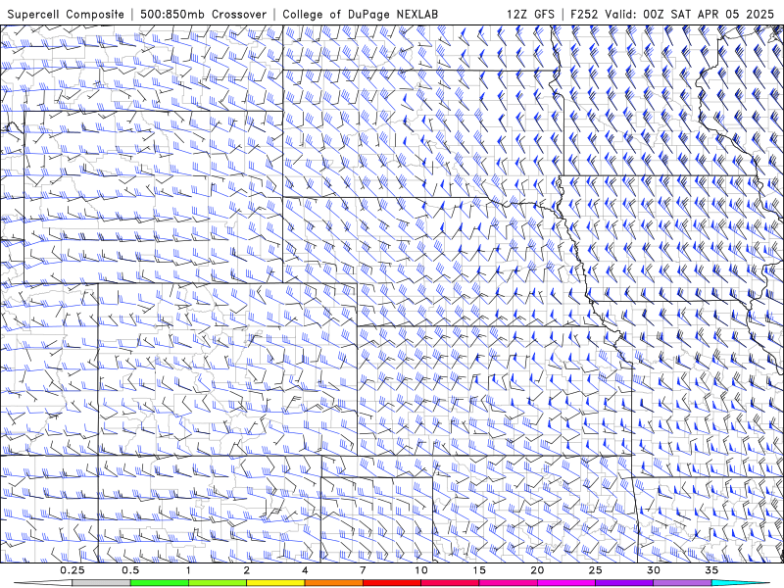Image resolution: width=784 pixels, height=588 pixels.
Task: Click the '1' scale value
Action: point(188,570)
